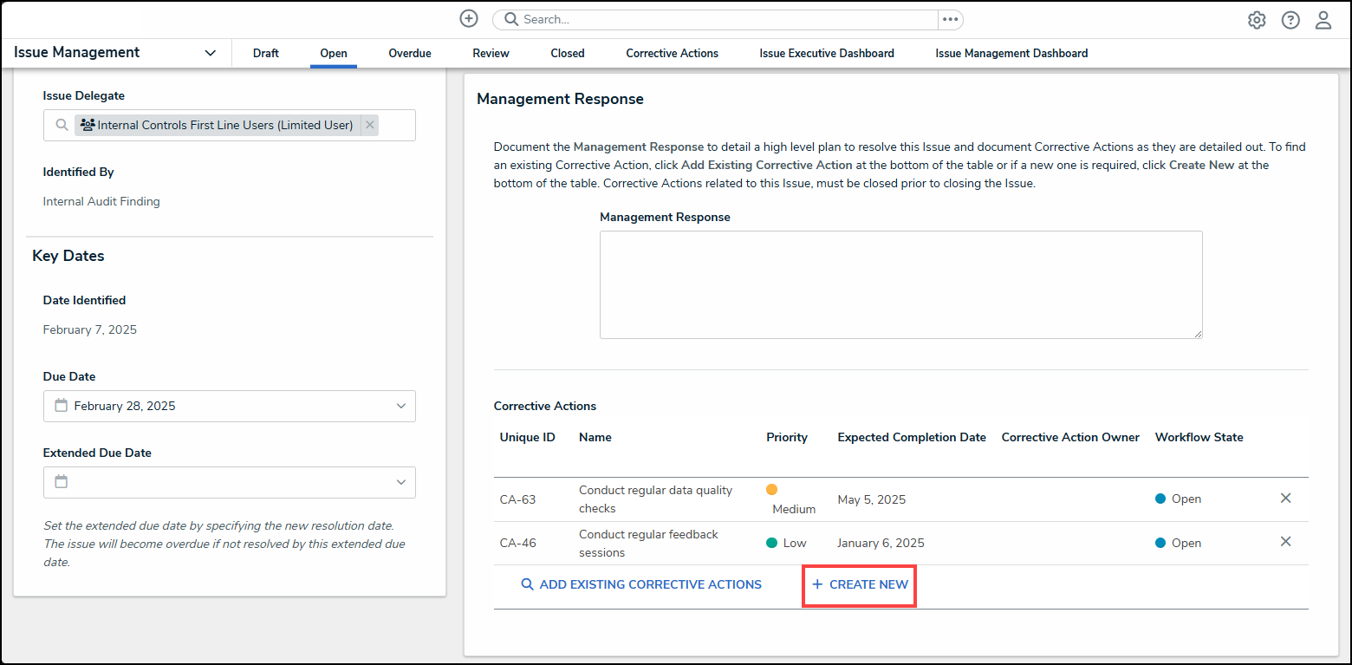Click Create New corrective action button
This screenshot has height=665, width=1352.
tap(860, 584)
